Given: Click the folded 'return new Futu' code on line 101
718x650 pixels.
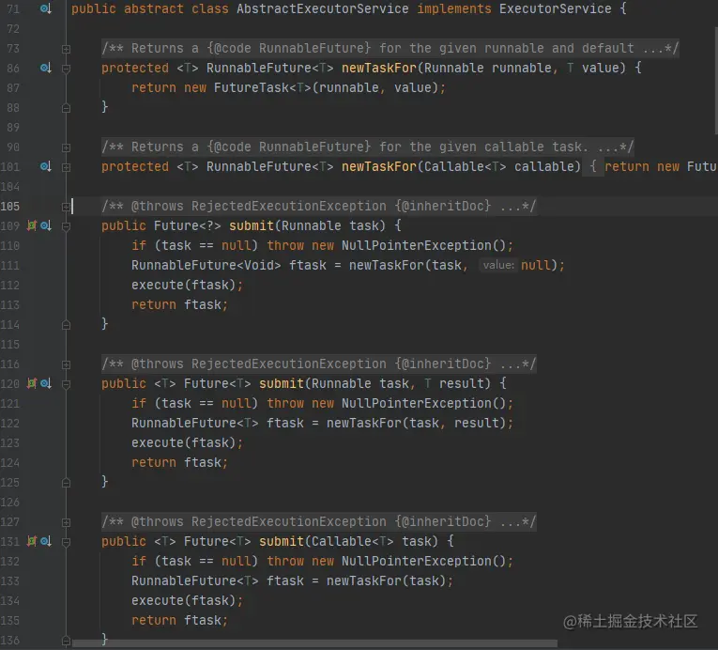Looking at the screenshot, I should coord(660,166).
